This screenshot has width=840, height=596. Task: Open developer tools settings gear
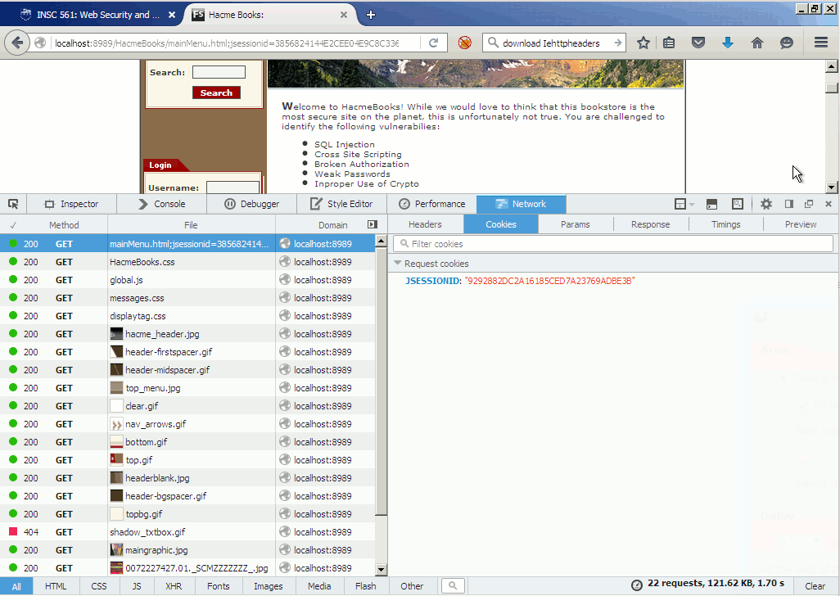point(765,204)
